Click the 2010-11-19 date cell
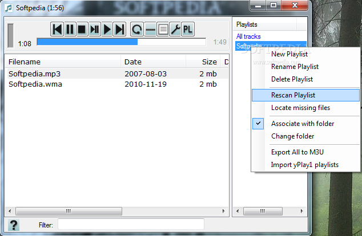The image size is (362, 236). pyautogui.click(x=146, y=84)
